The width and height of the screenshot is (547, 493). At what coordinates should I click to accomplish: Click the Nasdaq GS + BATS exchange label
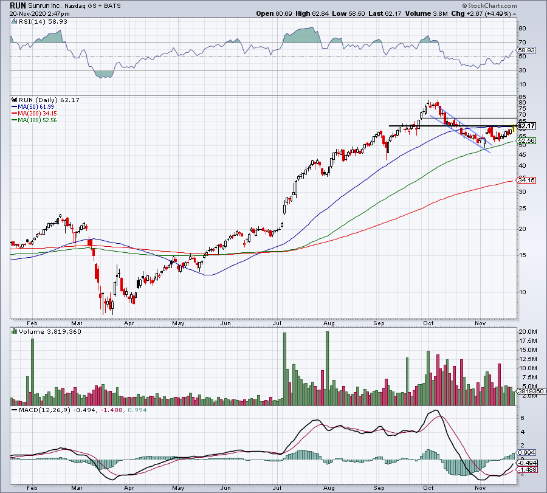pyautogui.click(x=93, y=6)
